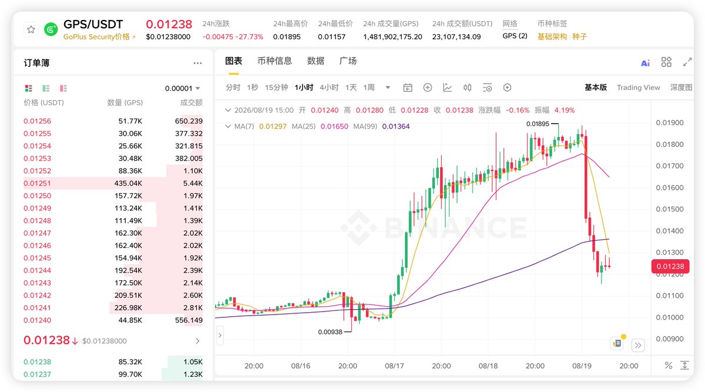This screenshot has height=392, width=705.
Task: Switch to the 币种信息 coin info tab
Action: click(x=274, y=61)
